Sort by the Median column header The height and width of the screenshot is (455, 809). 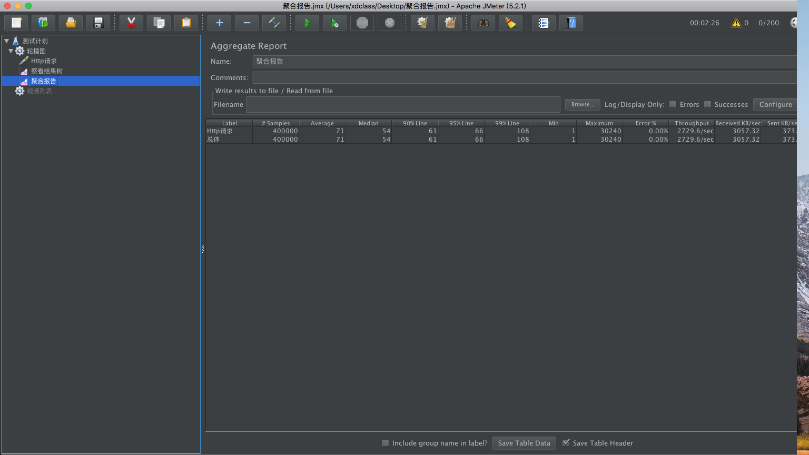(368, 123)
